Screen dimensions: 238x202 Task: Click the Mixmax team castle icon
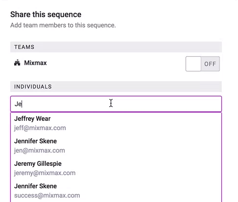click(17, 63)
